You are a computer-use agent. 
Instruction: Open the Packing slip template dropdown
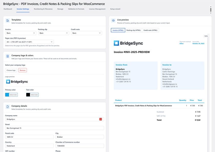tap(54, 33)
